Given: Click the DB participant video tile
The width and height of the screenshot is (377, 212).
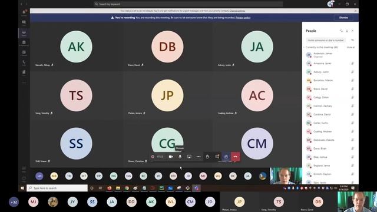Looking at the screenshot, I should (167, 47).
